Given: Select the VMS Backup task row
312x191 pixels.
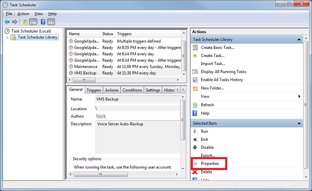Looking at the screenshot, I should [85, 73].
